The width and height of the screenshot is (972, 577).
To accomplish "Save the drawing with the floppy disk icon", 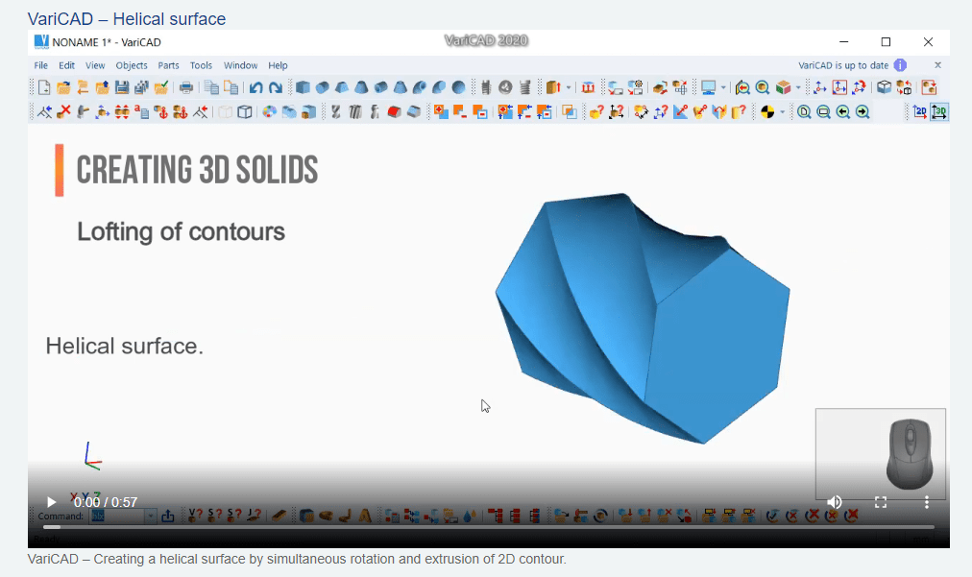I will point(121,87).
